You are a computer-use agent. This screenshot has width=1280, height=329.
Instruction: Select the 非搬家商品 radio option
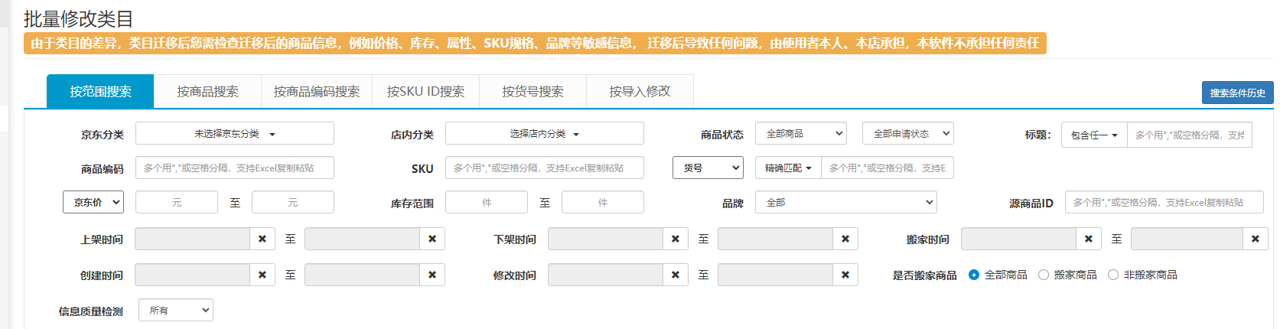pyautogui.click(x=1113, y=275)
